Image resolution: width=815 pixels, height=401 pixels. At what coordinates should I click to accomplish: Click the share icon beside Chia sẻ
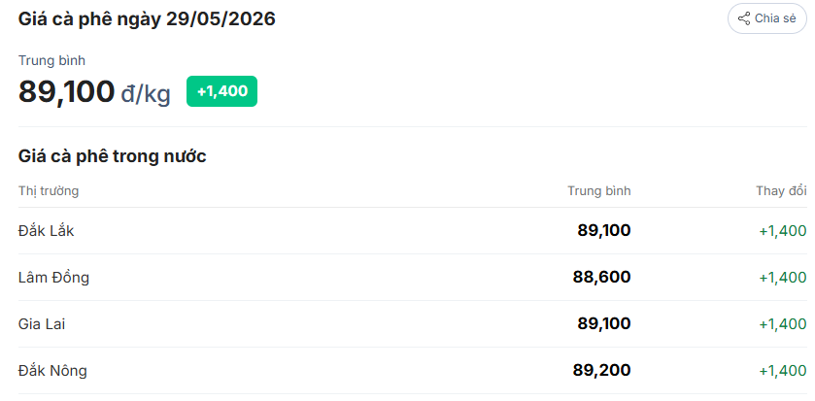(x=744, y=18)
